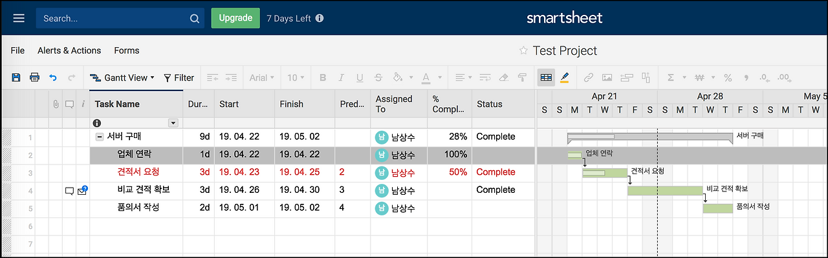Click the Print icon
The height and width of the screenshot is (258, 828).
[x=34, y=77]
